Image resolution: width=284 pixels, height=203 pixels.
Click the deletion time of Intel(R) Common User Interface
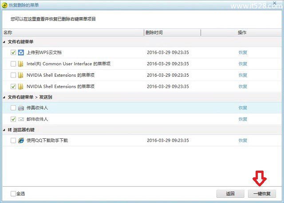tap(168, 64)
